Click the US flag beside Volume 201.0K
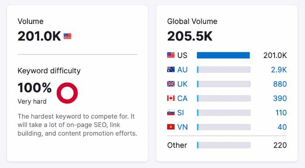 coord(68,36)
